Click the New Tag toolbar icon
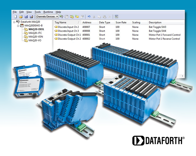 [x=77, y=17]
